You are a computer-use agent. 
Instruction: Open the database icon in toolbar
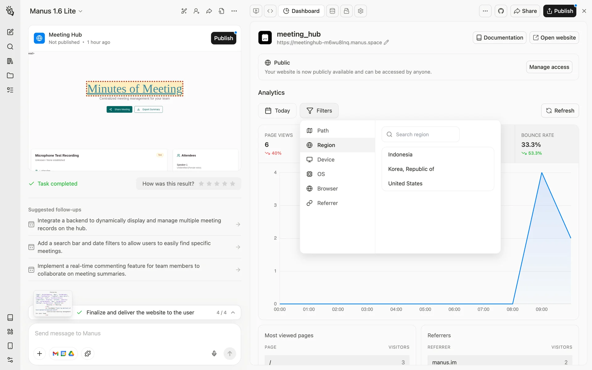pos(332,11)
